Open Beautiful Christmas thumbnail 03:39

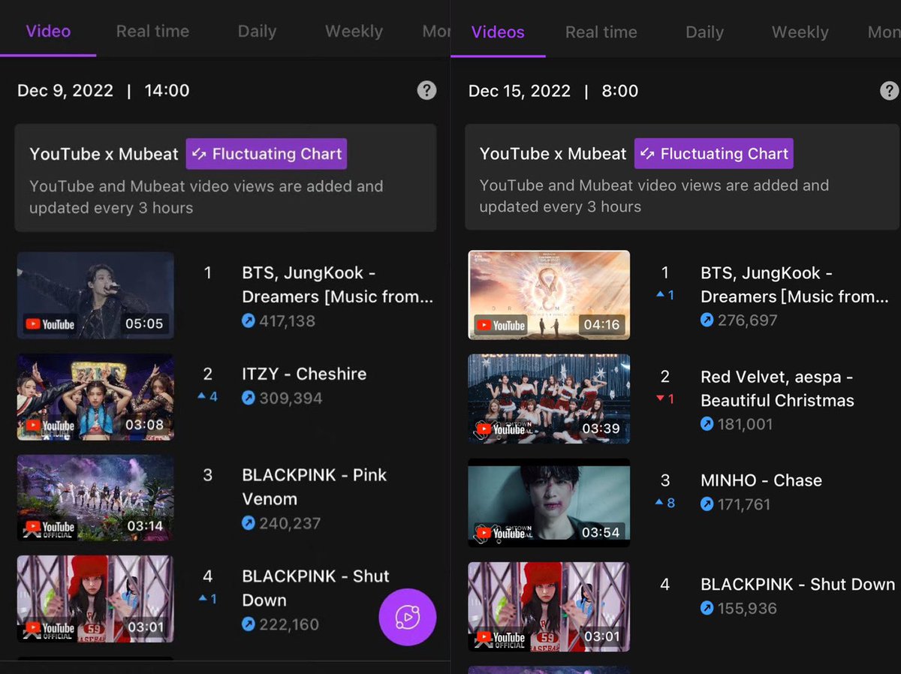[x=549, y=399]
